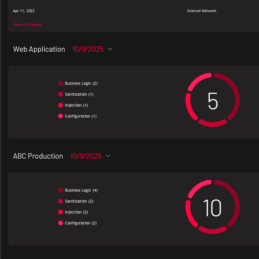
Task: Click the Business Logic legend dot under ABC Production
Action: pos(61,190)
